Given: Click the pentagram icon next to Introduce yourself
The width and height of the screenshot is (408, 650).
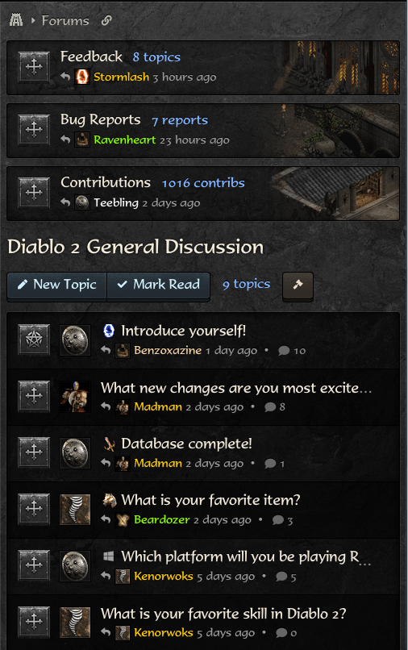Looking at the screenshot, I should (34, 340).
